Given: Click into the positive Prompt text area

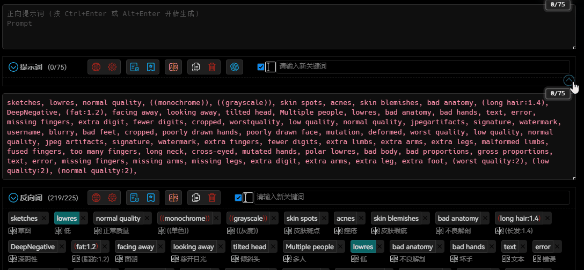Looking at the screenshot, I should coord(289,27).
